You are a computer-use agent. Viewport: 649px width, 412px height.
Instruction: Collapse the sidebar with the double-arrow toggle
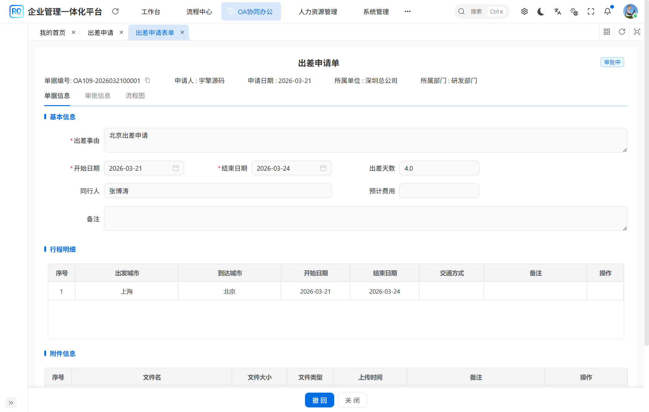click(x=11, y=403)
